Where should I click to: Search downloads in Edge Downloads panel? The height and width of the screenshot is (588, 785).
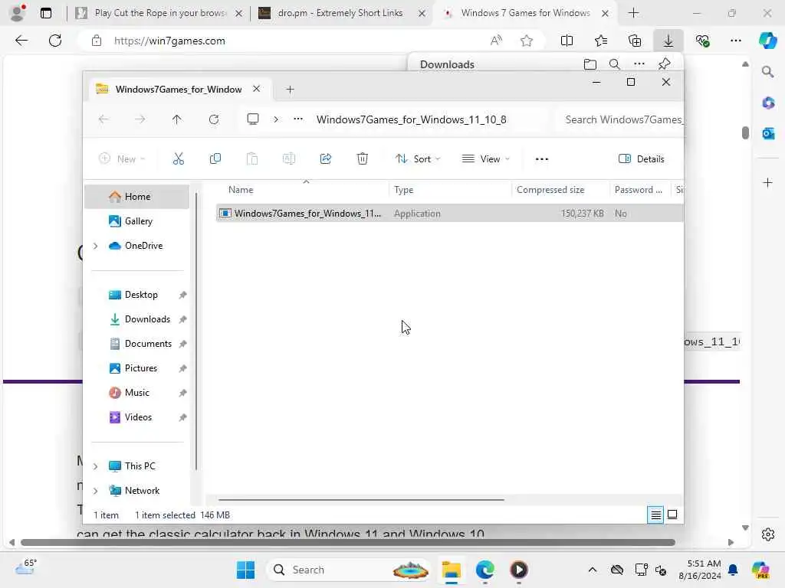tap(615, 64)
